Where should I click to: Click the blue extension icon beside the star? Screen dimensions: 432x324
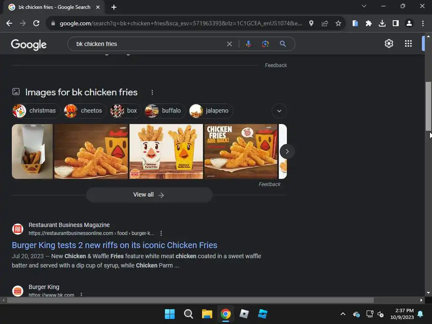click(355, 24)
